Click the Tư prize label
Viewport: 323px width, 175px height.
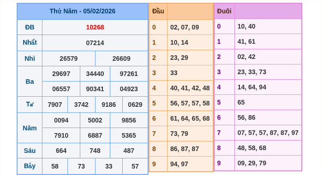click(30, 104)
